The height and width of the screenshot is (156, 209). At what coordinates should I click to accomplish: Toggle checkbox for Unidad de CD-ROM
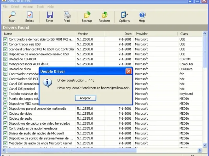(x=5, y=59)
